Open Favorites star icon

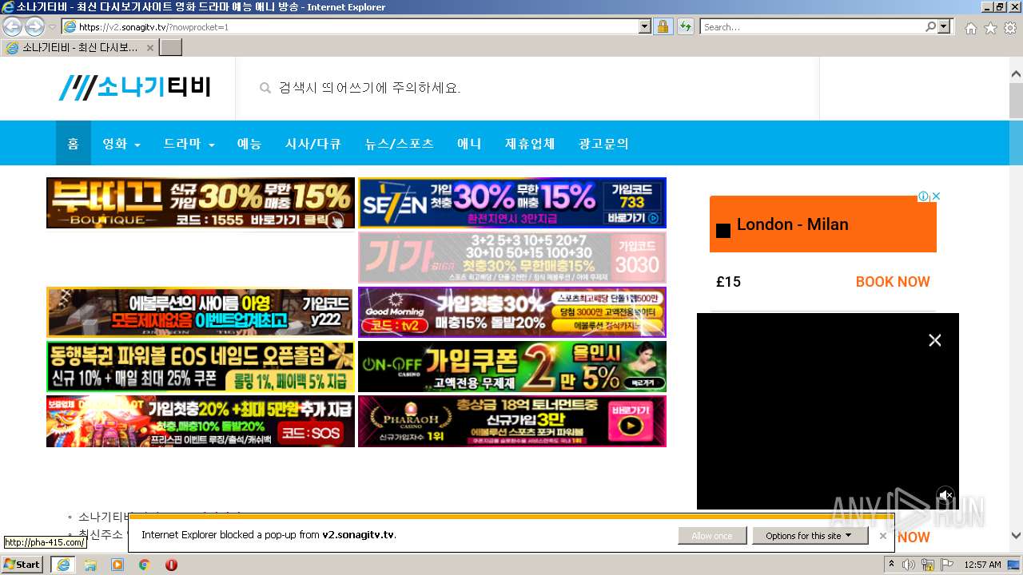(990, 28)
